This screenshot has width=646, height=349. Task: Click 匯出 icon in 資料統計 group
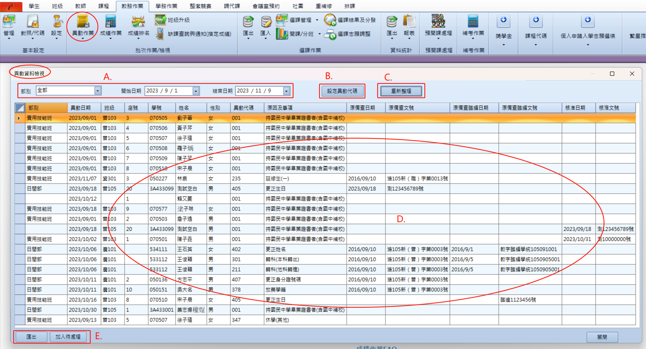(392, 21)
